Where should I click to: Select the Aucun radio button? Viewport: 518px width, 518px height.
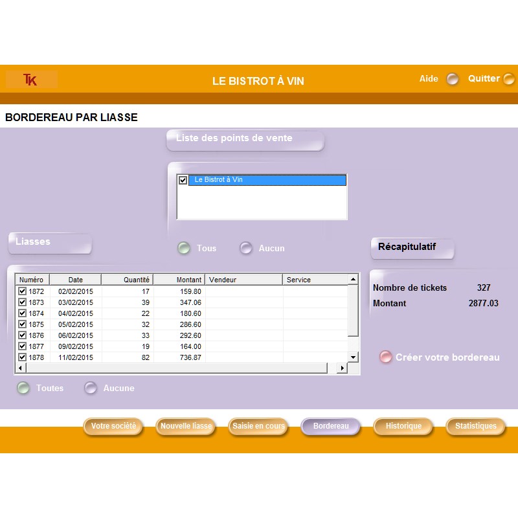click(x=246, y=248)
